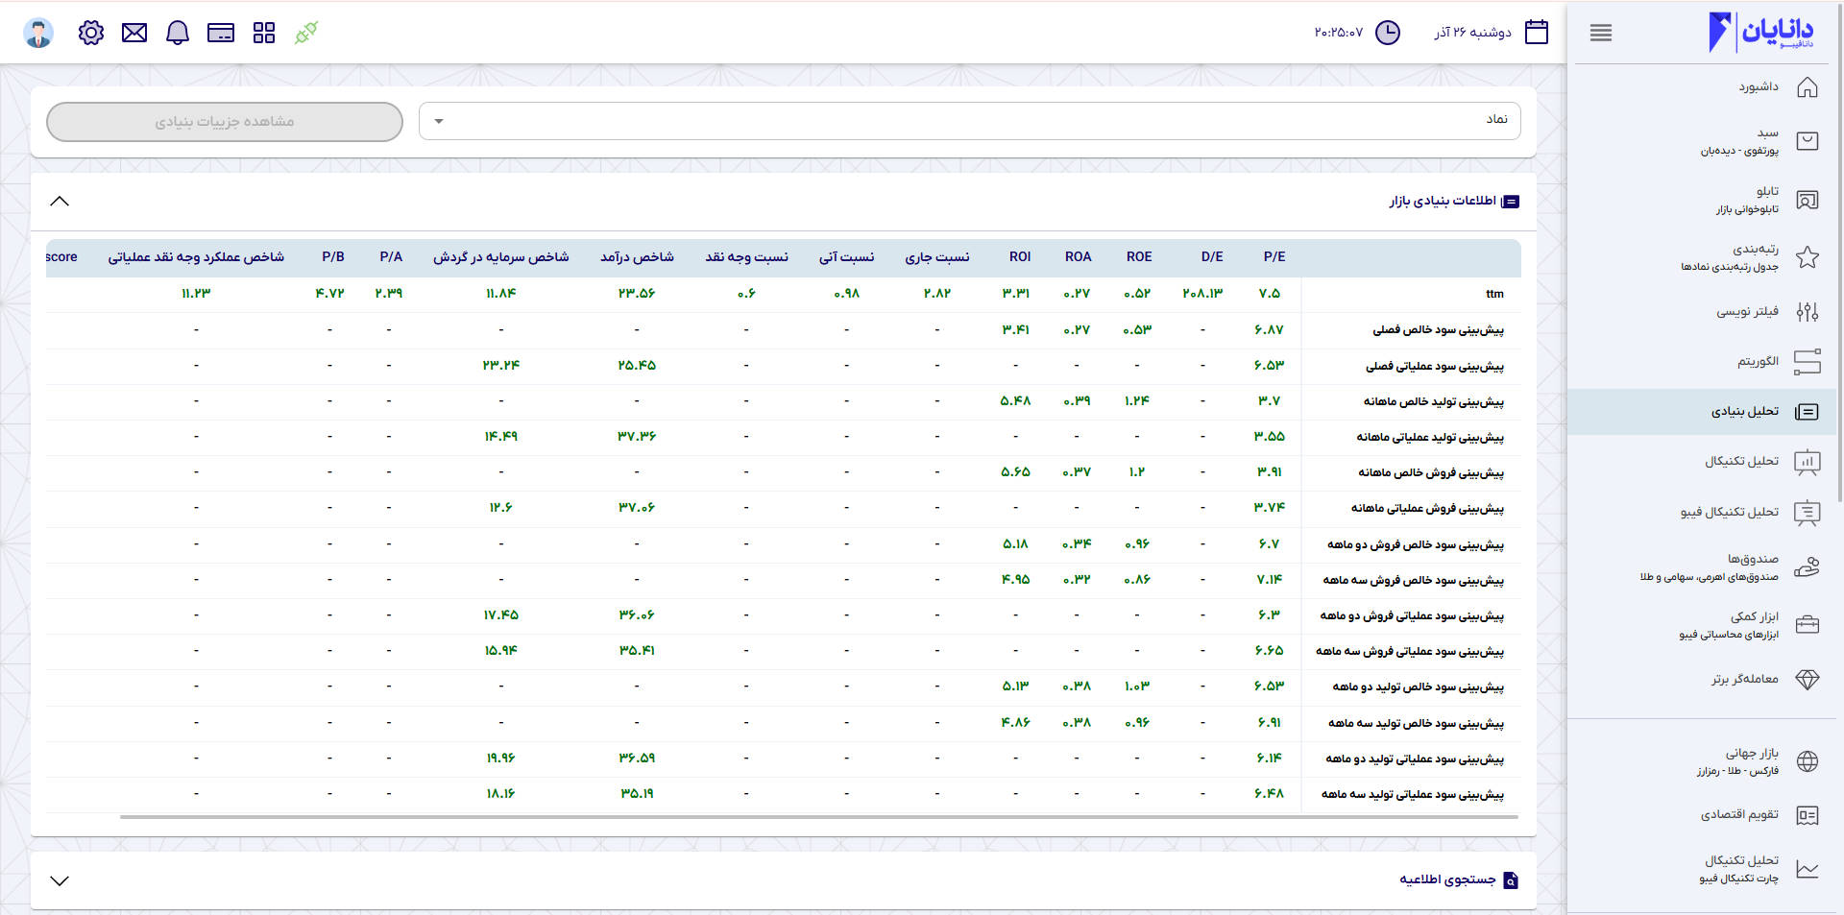Image resolution: width=1844 pixels, height=915 pixels.
Task: Go to داشبورد in the sidebar
Action: click(x=1758, y=87)
